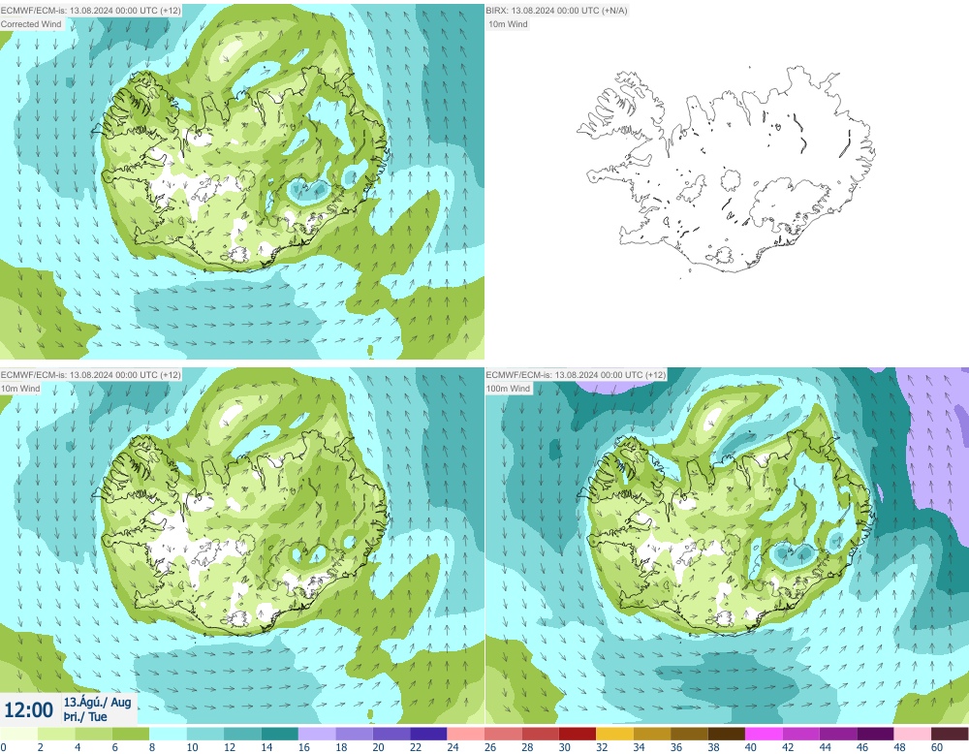
Task: Click the yellow swatch at legend value 32
Action: [x=614, y=734]
